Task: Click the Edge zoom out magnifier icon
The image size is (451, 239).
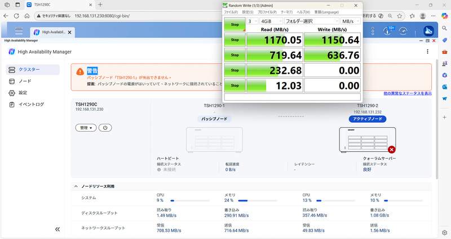Action: point(390,16)
